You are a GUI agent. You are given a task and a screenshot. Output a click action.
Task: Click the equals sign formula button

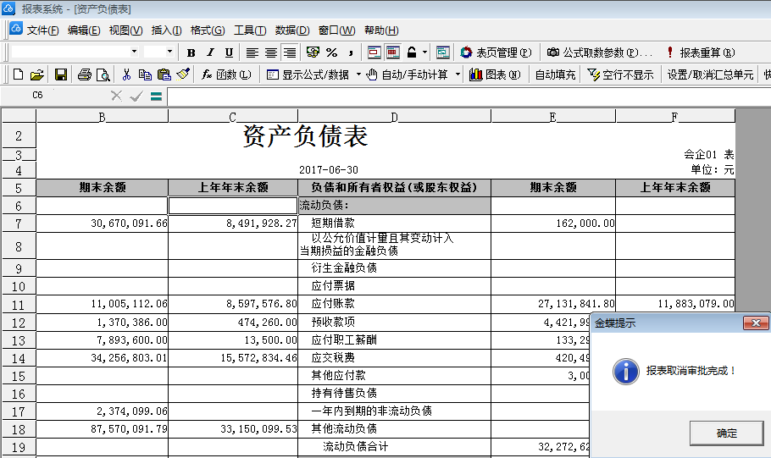[157, 97]
